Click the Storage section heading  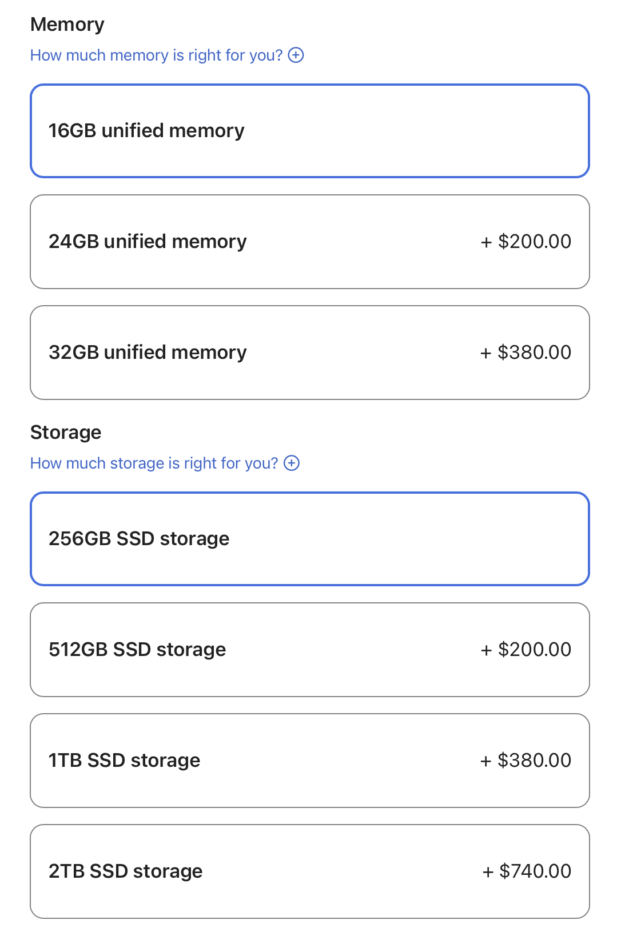point(66,433)
